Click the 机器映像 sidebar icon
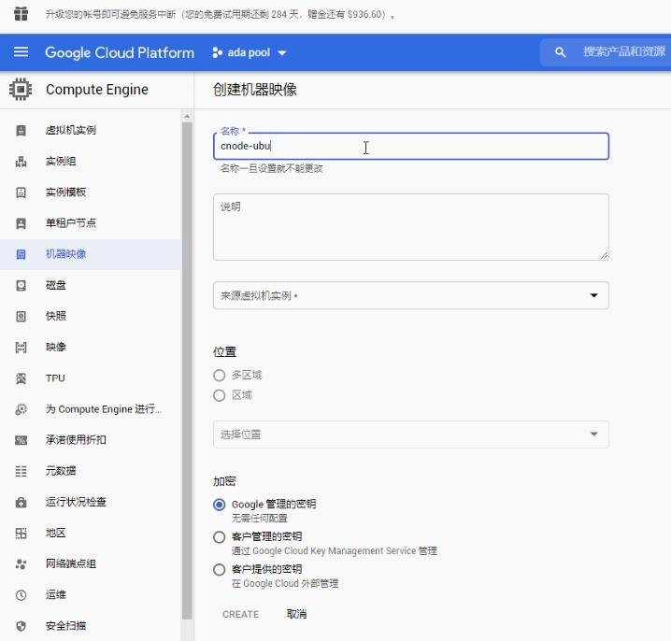The image size is (671, 641). coord(21,254)
